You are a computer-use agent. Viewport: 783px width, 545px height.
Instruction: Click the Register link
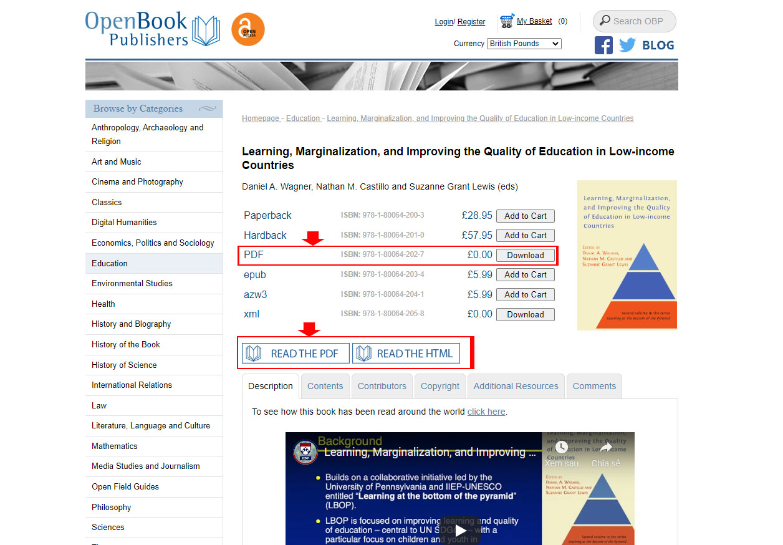(471, 22)
